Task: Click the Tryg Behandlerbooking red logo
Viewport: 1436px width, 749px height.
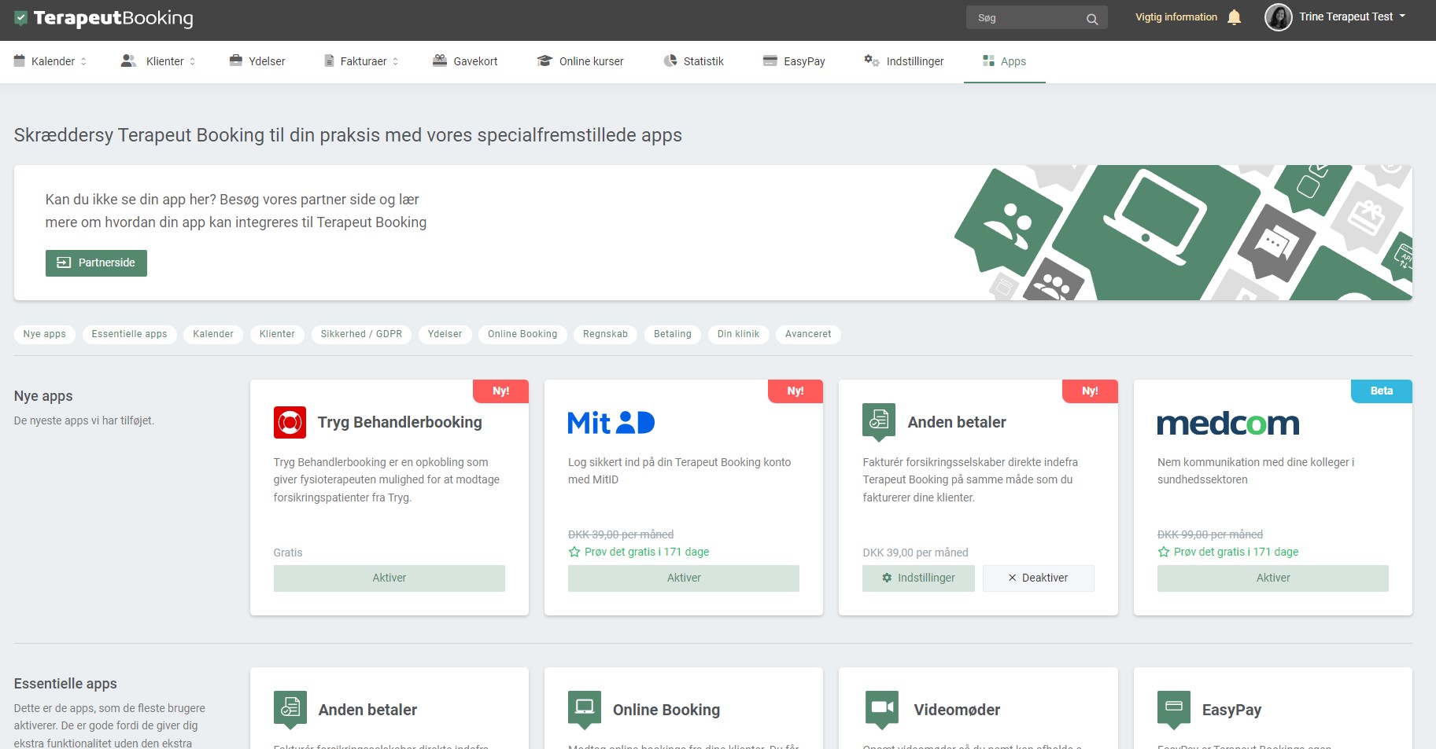Action: 290,422
